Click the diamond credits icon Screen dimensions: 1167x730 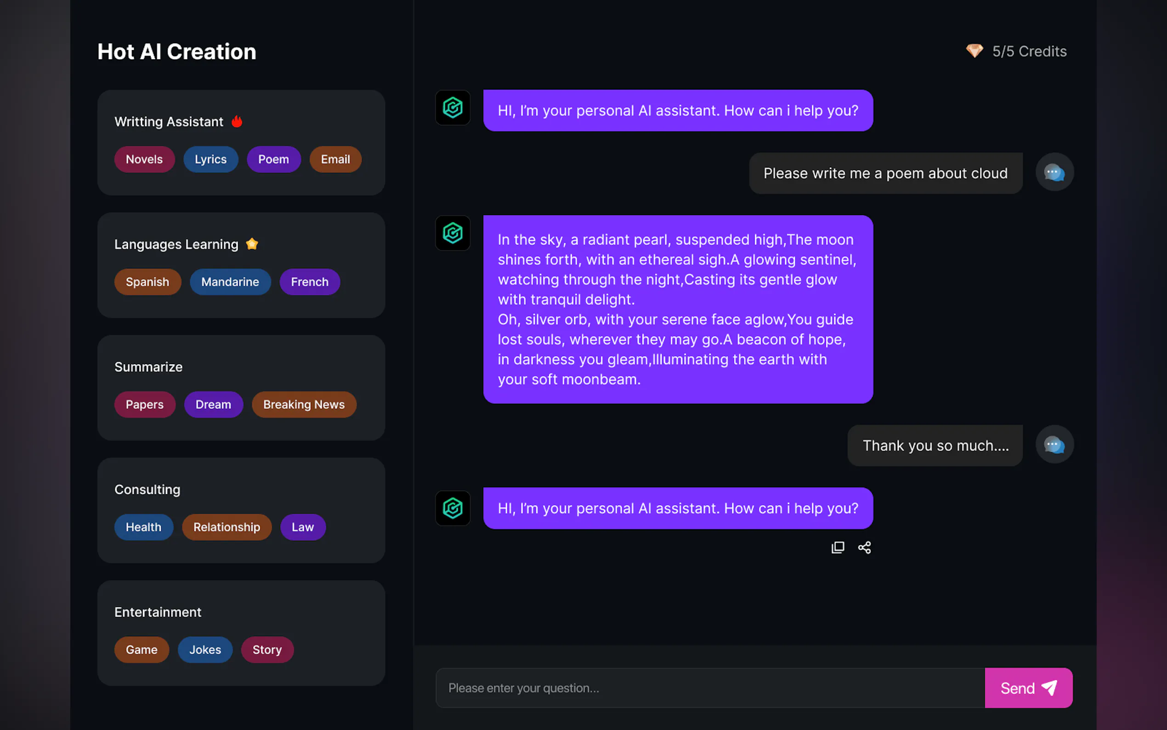pyautogui.click(x=975, y=51)
